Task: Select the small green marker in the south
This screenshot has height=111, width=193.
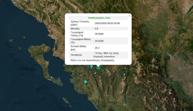Action: tap(97, 94)
